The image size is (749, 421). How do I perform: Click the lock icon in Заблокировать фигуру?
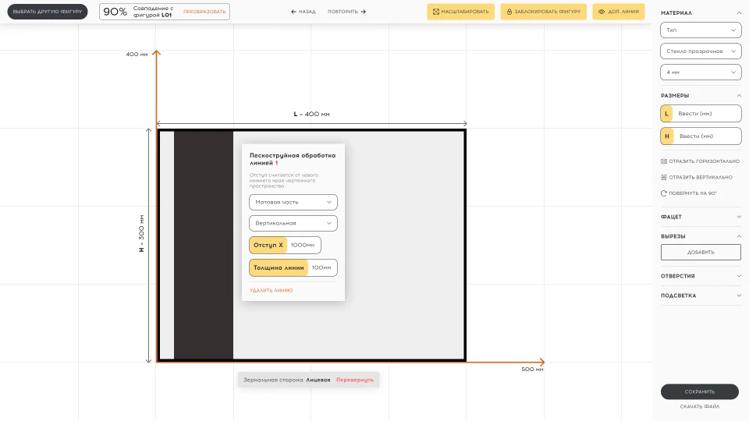[x=509, y=12]
